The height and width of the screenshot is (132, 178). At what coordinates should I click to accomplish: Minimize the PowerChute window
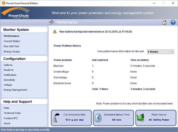click(154, 3)
